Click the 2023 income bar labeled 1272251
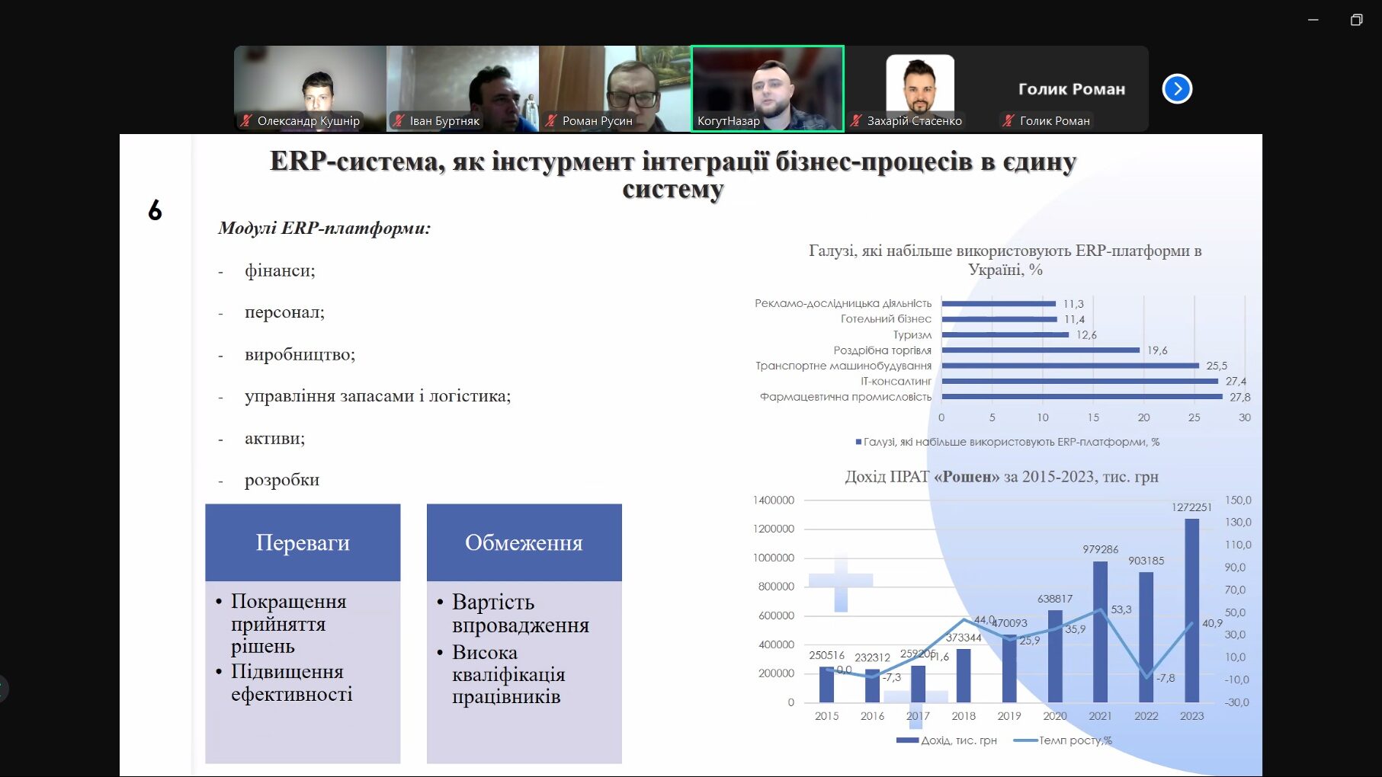 point(1191,609)
